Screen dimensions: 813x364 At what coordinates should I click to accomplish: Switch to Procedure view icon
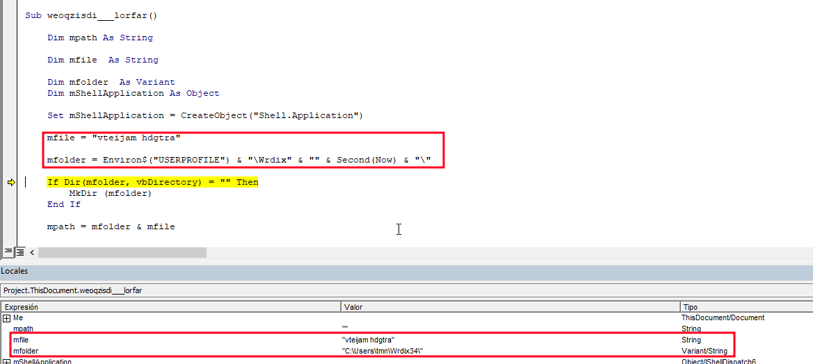click(x=8, y=251)
